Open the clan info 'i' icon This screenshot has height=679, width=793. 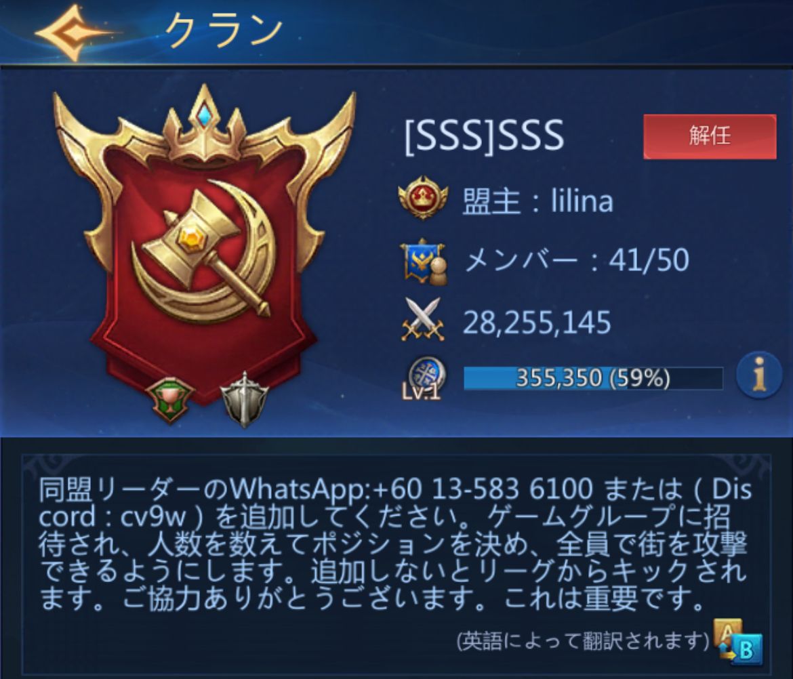(x=758, y=375)
